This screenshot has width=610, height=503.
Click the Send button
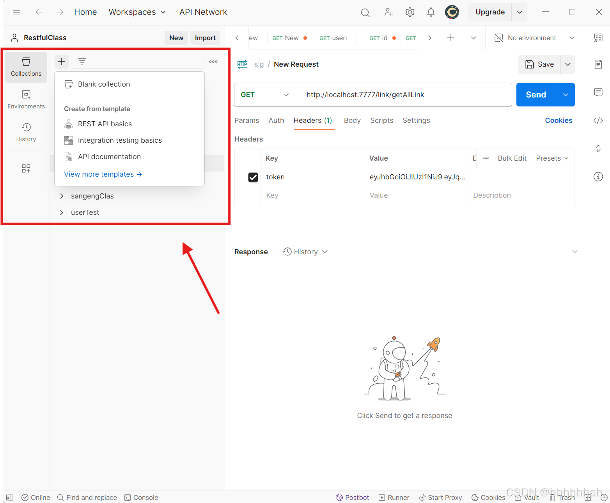click(x=536, y=95)
